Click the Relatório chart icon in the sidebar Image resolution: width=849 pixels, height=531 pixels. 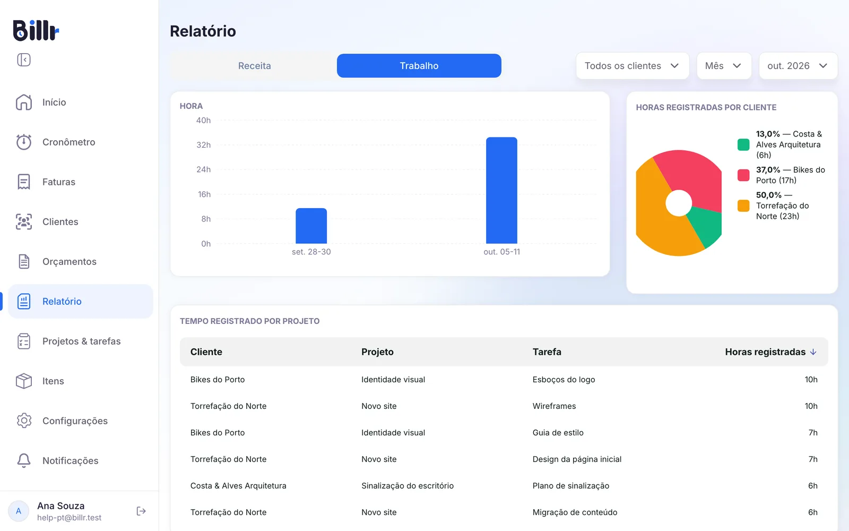[24, 301]
